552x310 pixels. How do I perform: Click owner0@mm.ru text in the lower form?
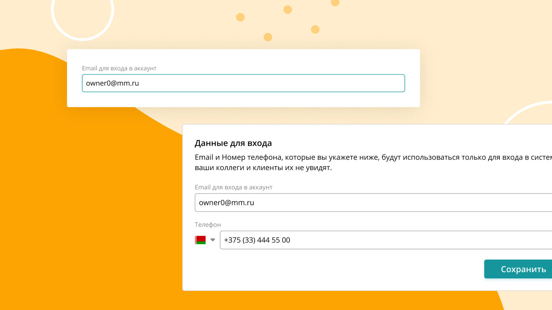[226, 203]
